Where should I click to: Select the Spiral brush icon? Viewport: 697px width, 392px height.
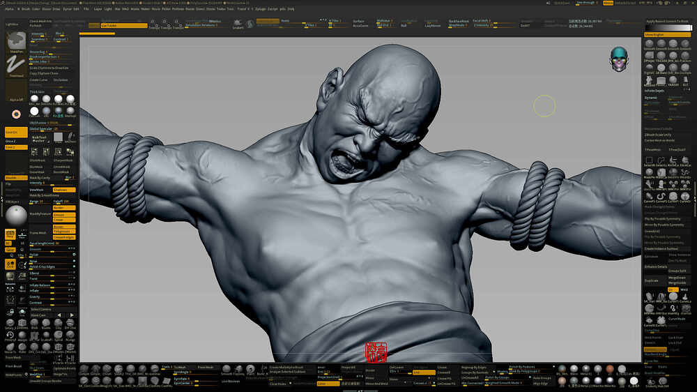(59, 336)
